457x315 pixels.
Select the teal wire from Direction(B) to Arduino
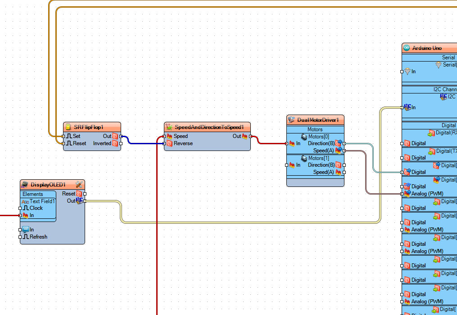click(x=373, y=159)
